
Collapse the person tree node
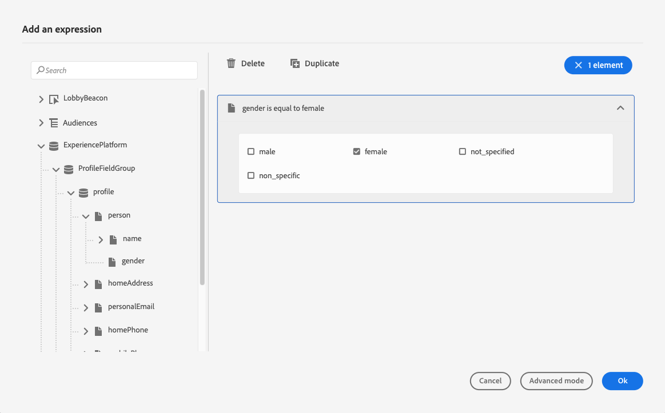tap(86, 216)
